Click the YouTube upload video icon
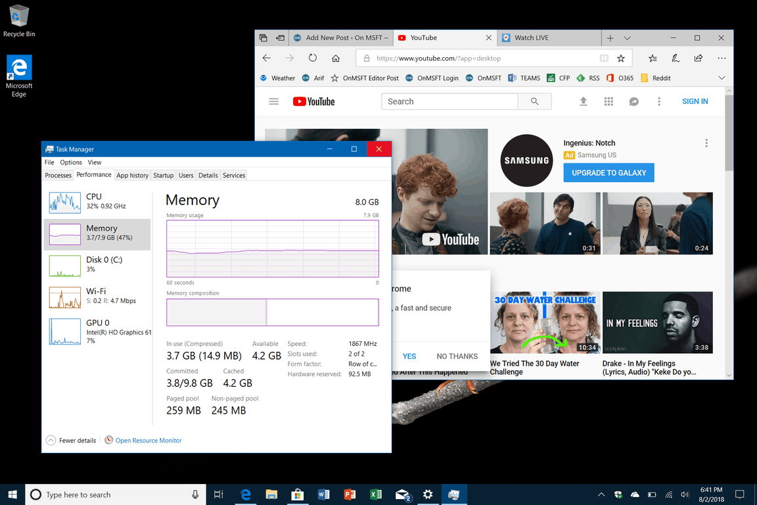This screenshot has width=757, height=505. 583,101
